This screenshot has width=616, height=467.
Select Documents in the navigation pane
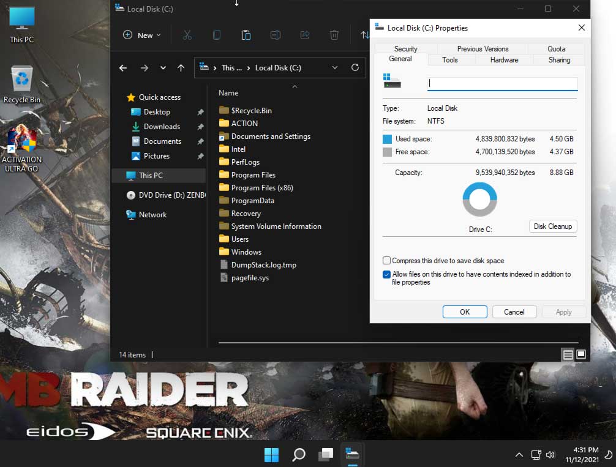pyautogui.click(x=162, y=141)
